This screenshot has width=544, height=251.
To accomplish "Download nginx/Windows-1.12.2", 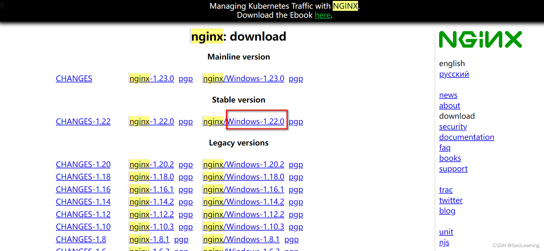I will coord(244,214).
